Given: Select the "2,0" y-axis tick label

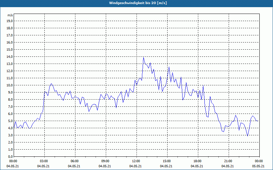Looking at the screenshot, I should click(x=11, y=142).
